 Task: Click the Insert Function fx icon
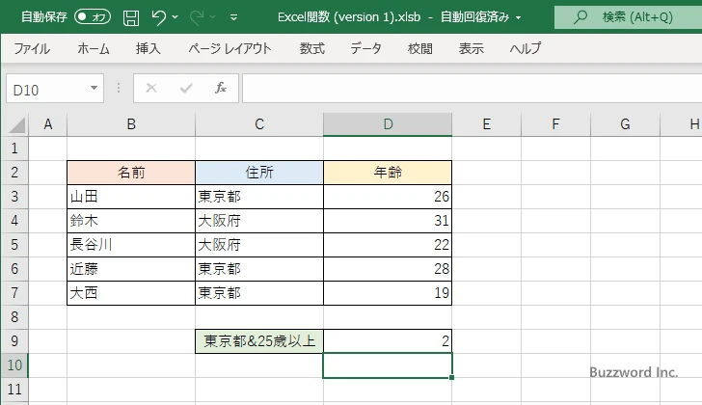click(x=221, y=88)
